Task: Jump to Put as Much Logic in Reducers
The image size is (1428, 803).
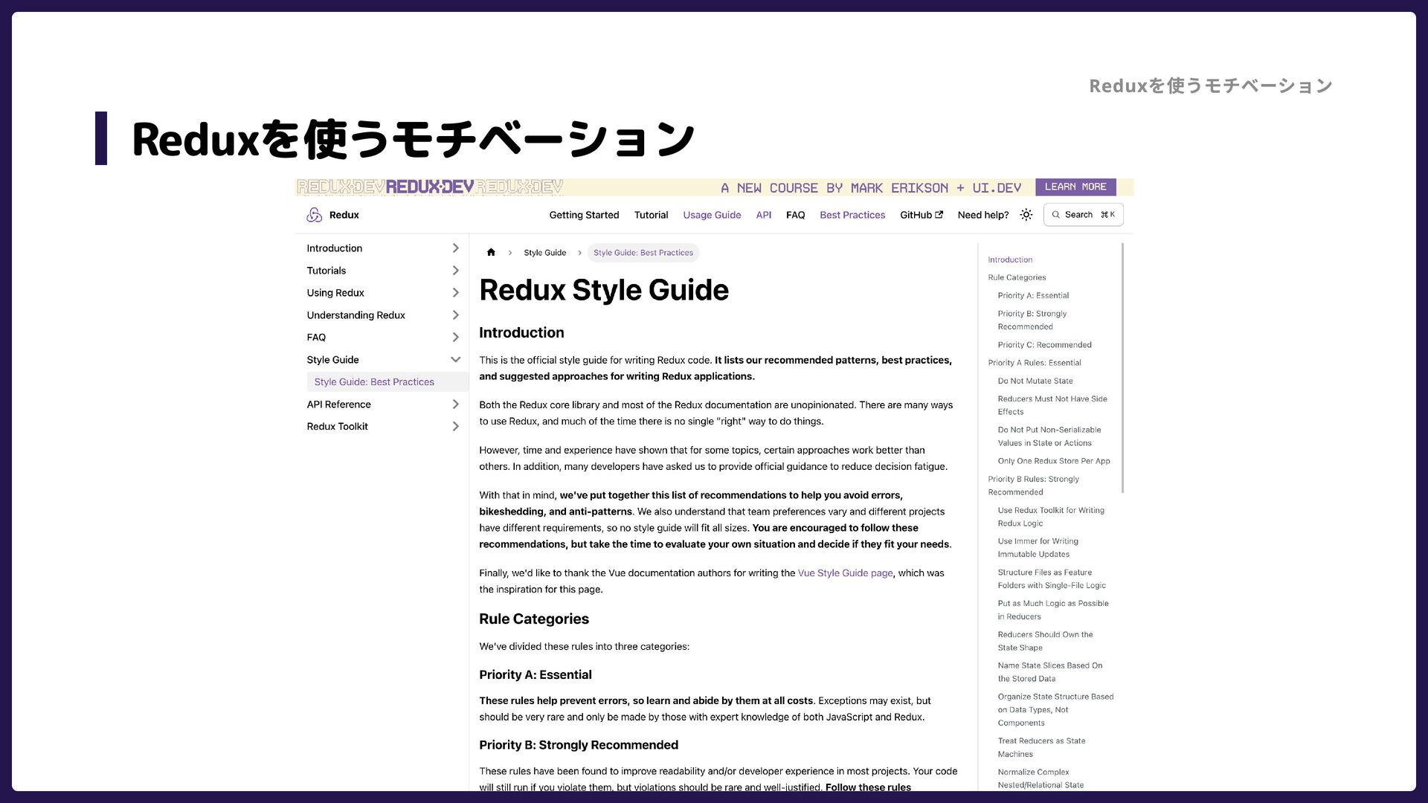Action: point(1052,610)
